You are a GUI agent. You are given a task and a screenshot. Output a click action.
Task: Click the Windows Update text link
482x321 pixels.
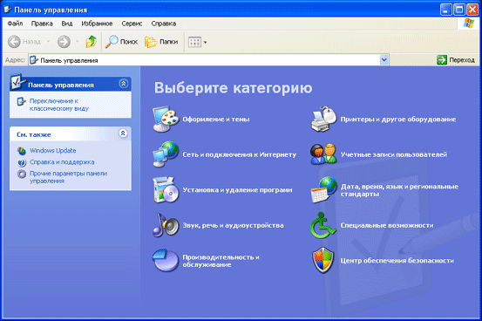(53, 151)
